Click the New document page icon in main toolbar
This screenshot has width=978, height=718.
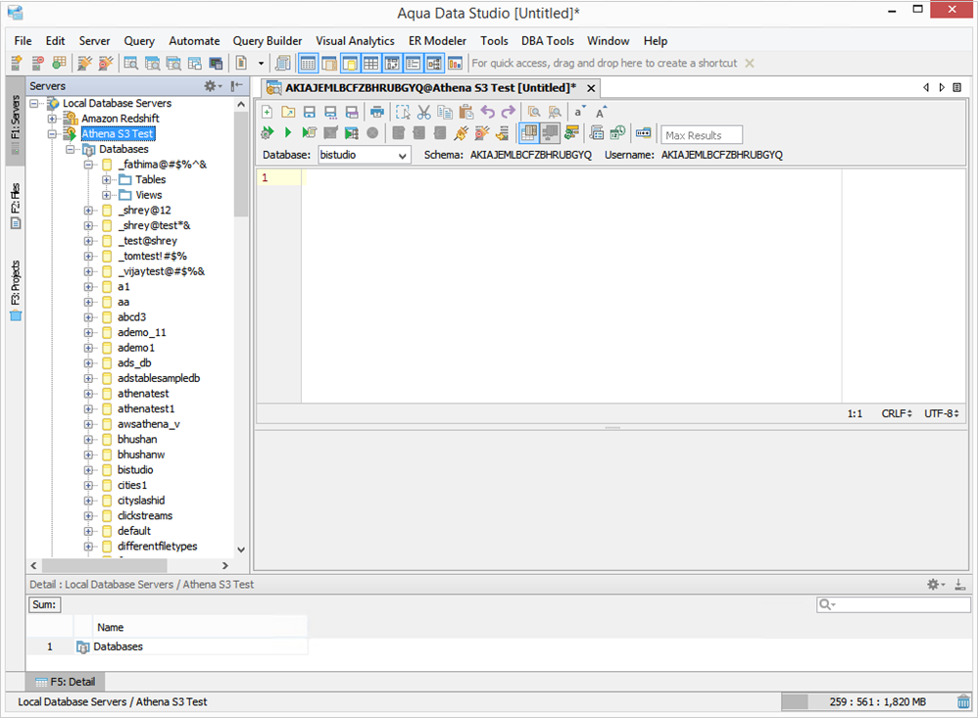tap(241, 63)
